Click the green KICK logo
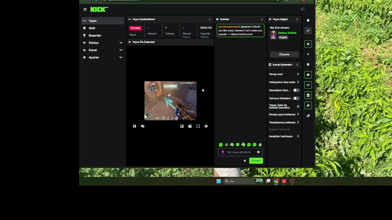The height and width of the screenshot is (220, 392). 99,9
